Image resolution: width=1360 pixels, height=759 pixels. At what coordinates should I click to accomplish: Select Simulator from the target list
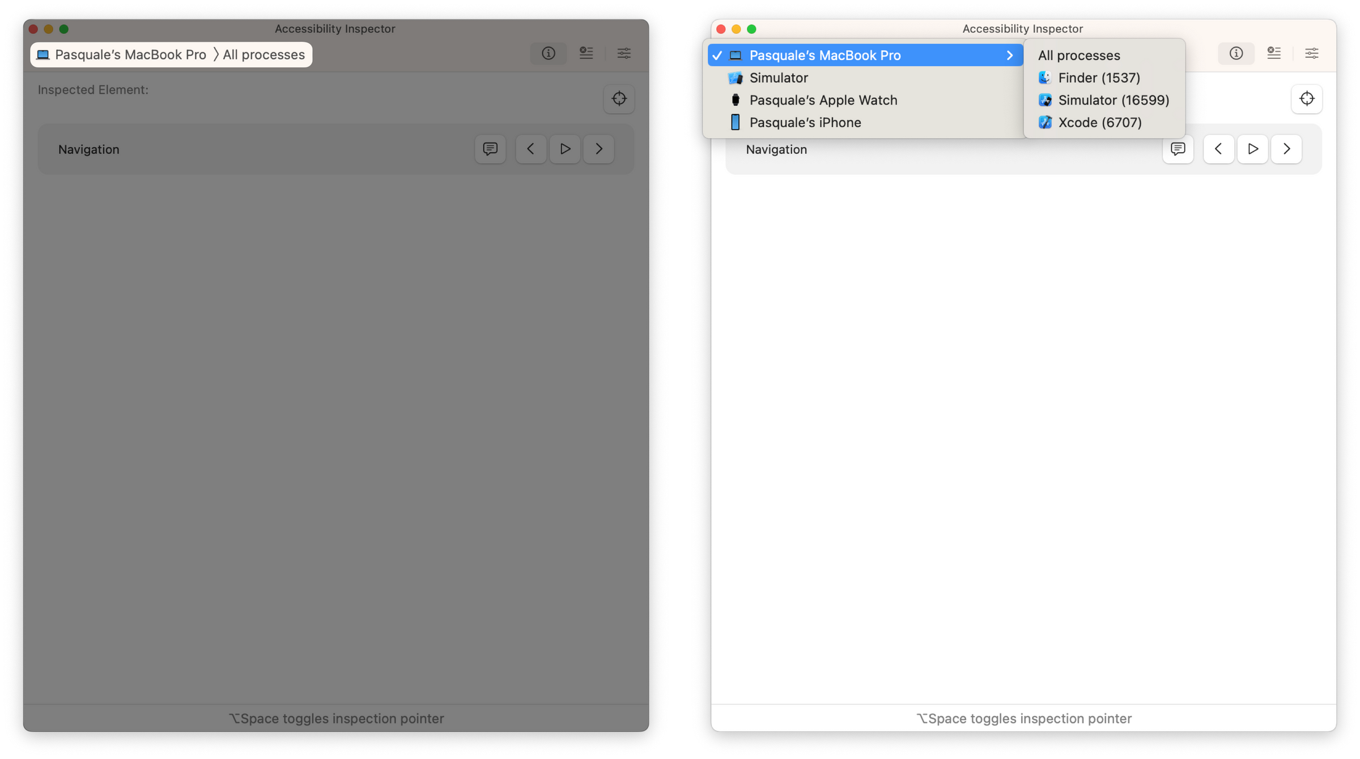(779, 78)
